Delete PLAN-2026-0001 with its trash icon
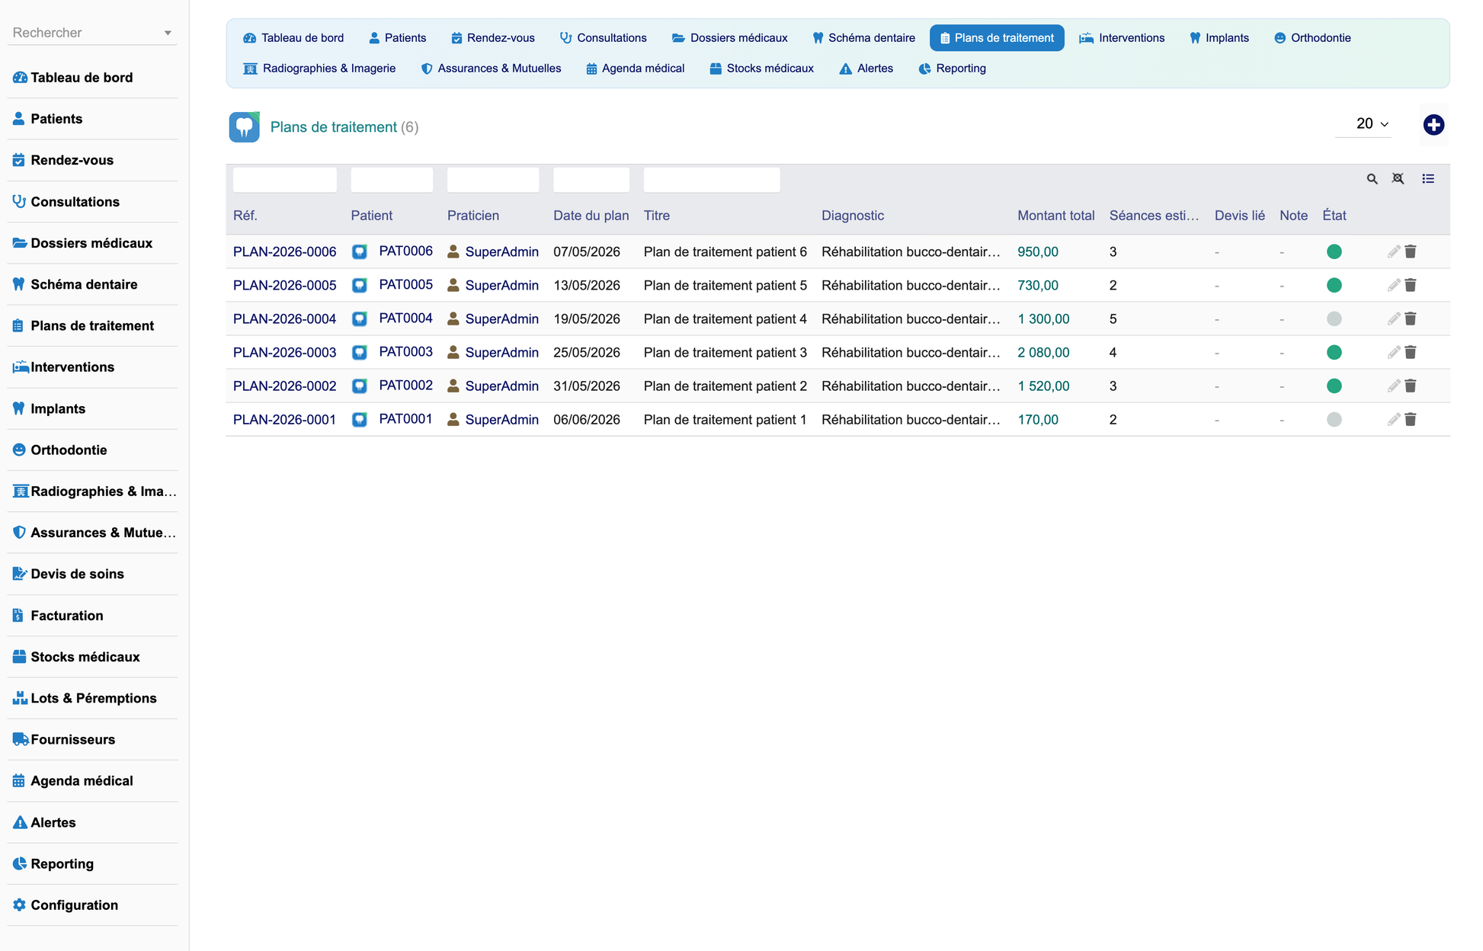 click(x=1411, y=419)
